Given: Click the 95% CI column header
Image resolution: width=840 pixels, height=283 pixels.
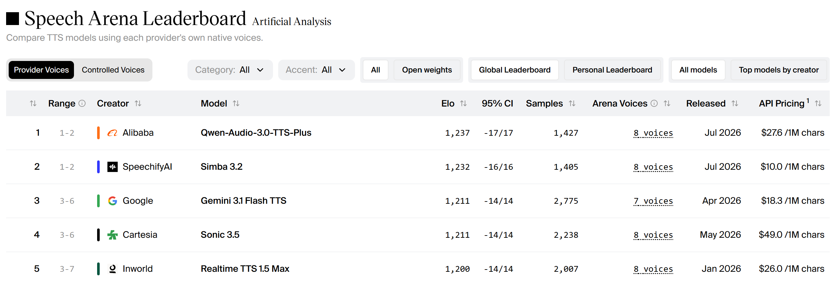Looking at the screenshot, I should tap(497, 103).
